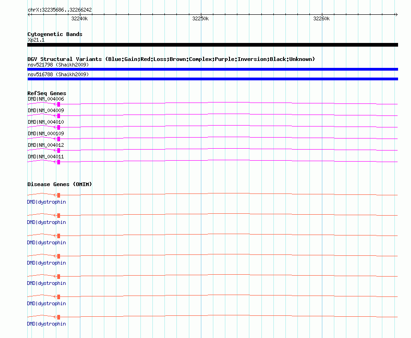This screenshot has height=338, width=411.
Task: Open the DMD|NM_004011 transcript label
Action: (46, 157)
